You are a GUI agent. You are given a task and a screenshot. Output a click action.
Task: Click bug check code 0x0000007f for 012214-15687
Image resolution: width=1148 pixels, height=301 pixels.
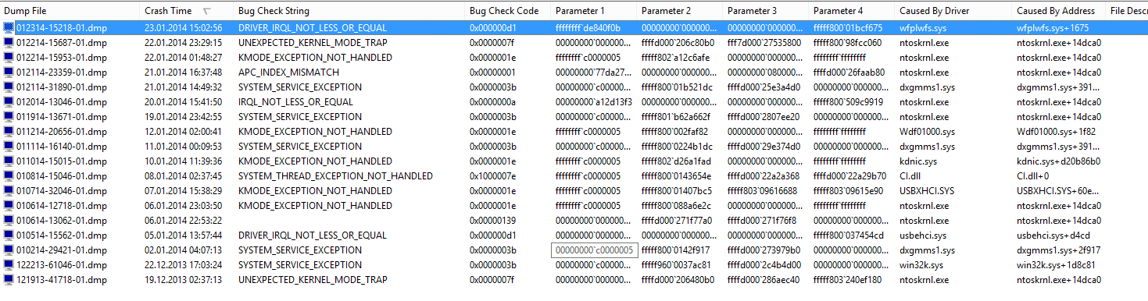tap(492, 42)
